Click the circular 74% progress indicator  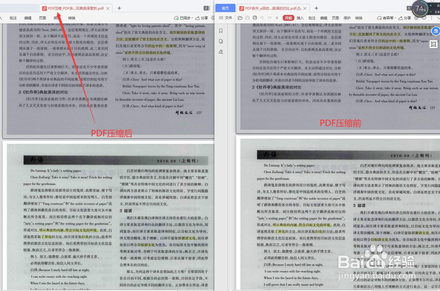tap(420, 8)
